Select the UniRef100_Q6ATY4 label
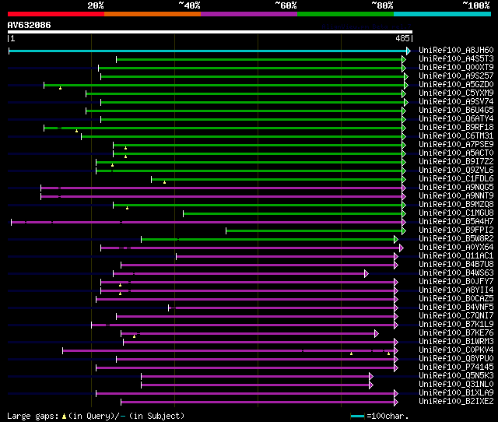The width and height of the screenshot is (498, 422). (456, 119)
